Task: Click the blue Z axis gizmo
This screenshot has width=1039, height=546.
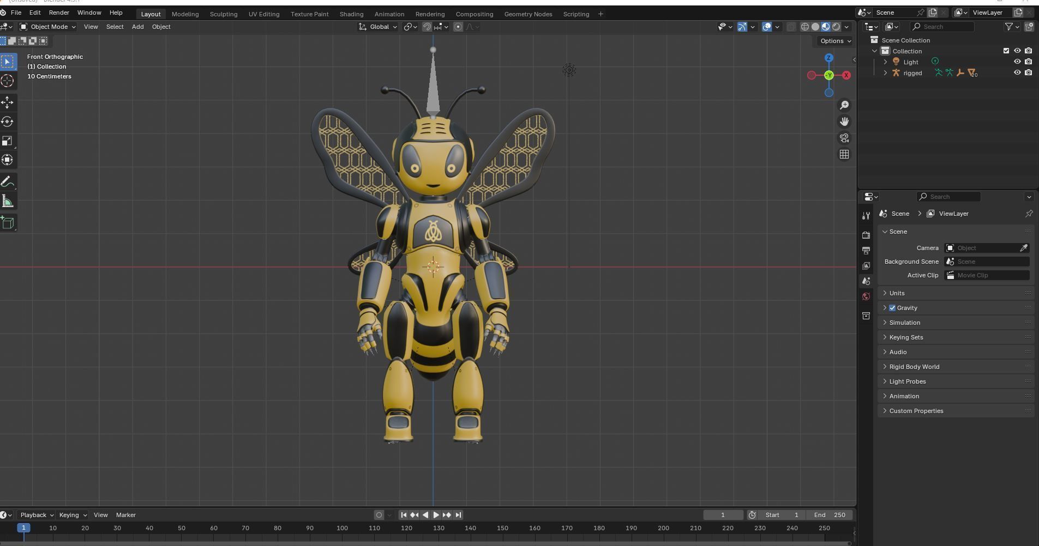Action: click(829, 58)
